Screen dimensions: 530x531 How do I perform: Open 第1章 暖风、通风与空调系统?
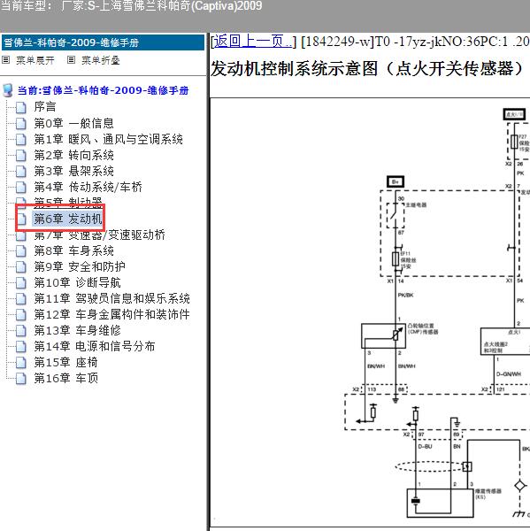click(108, 139)
